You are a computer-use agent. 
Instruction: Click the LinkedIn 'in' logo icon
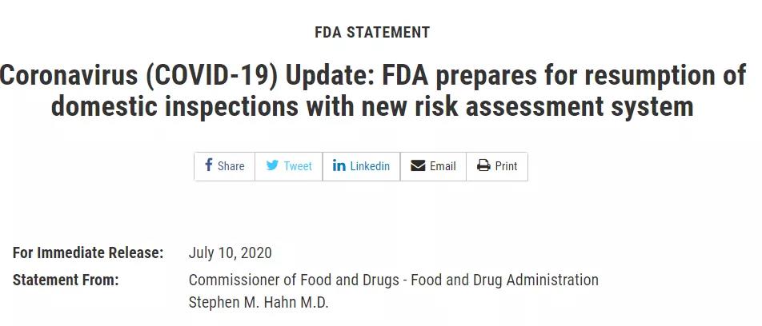click(339, 165)
